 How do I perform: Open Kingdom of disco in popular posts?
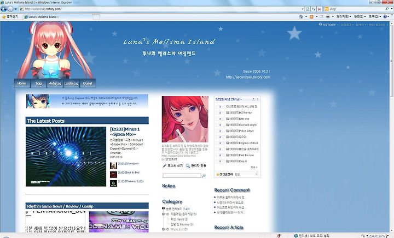pyautogui.click(x=242, y=143)
